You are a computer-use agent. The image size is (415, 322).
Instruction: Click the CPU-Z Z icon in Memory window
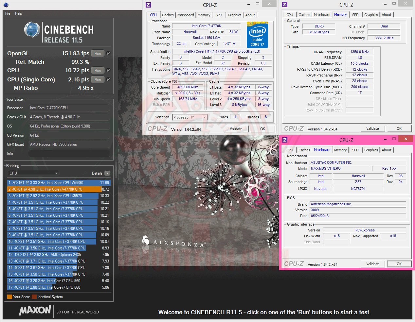285,5
